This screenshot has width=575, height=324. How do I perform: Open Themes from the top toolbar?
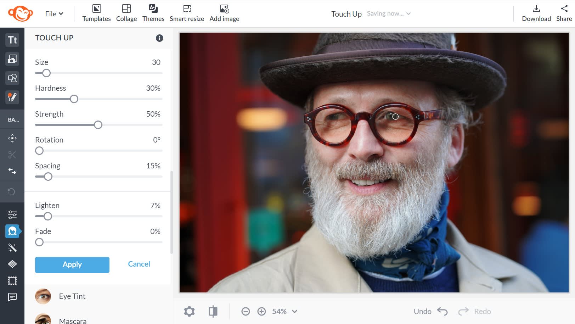[x=153, y=13]
